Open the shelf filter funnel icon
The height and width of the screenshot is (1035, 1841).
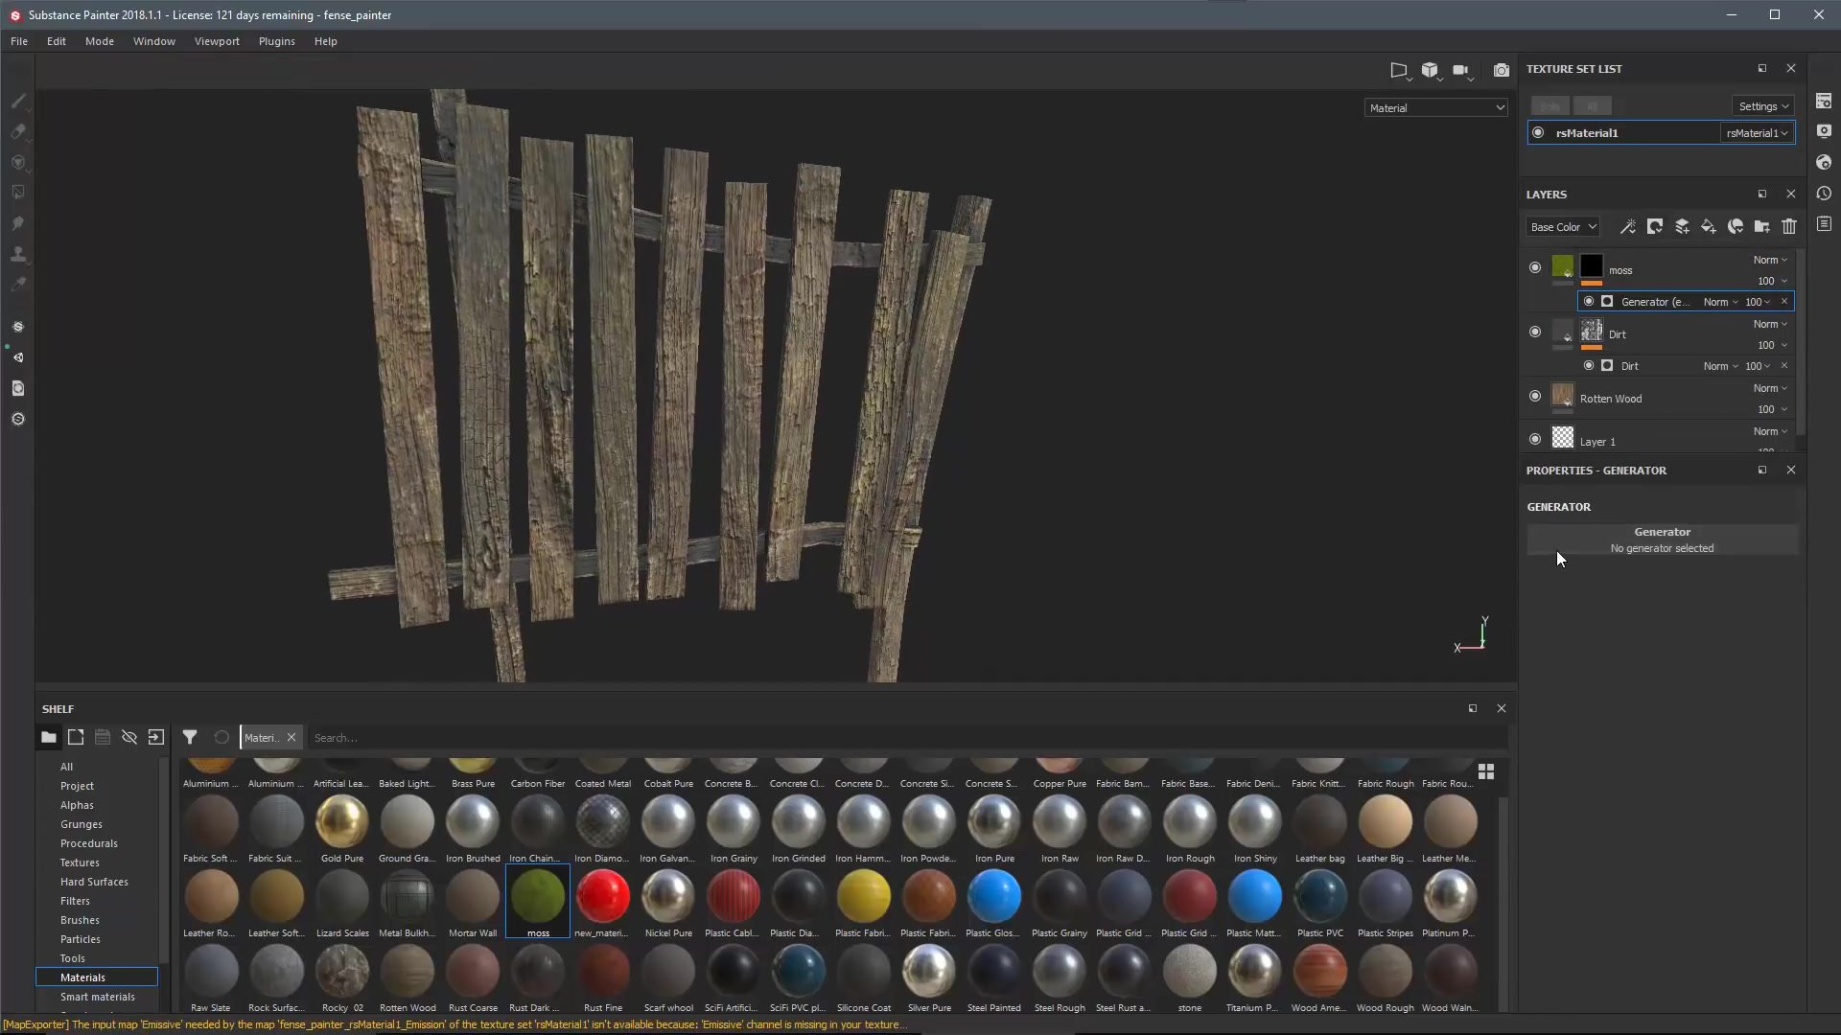(x=190, y=737)
